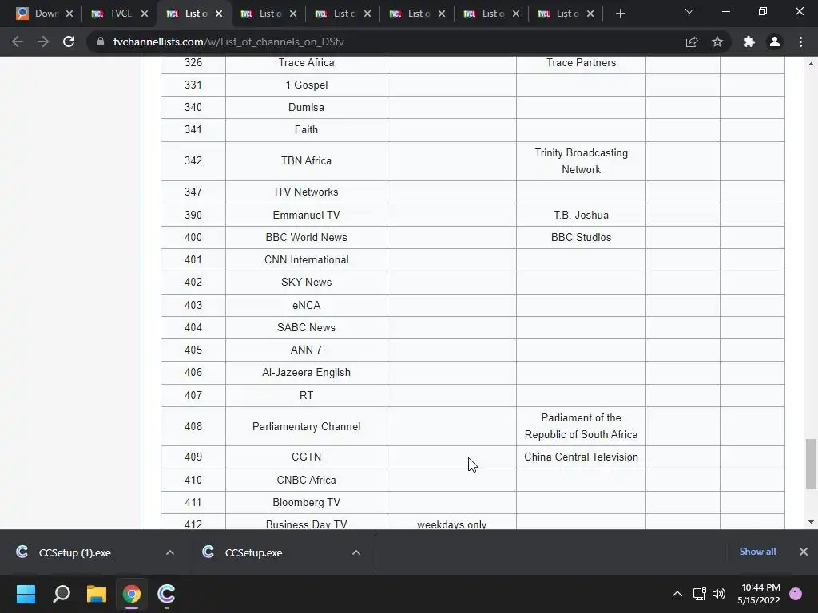Bookmark this page with star icon
Viewport: 818px width, 613px height.
point(717,42)
